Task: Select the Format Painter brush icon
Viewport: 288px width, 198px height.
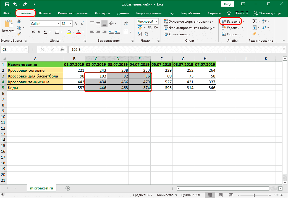Action: [x=19, y=34]
